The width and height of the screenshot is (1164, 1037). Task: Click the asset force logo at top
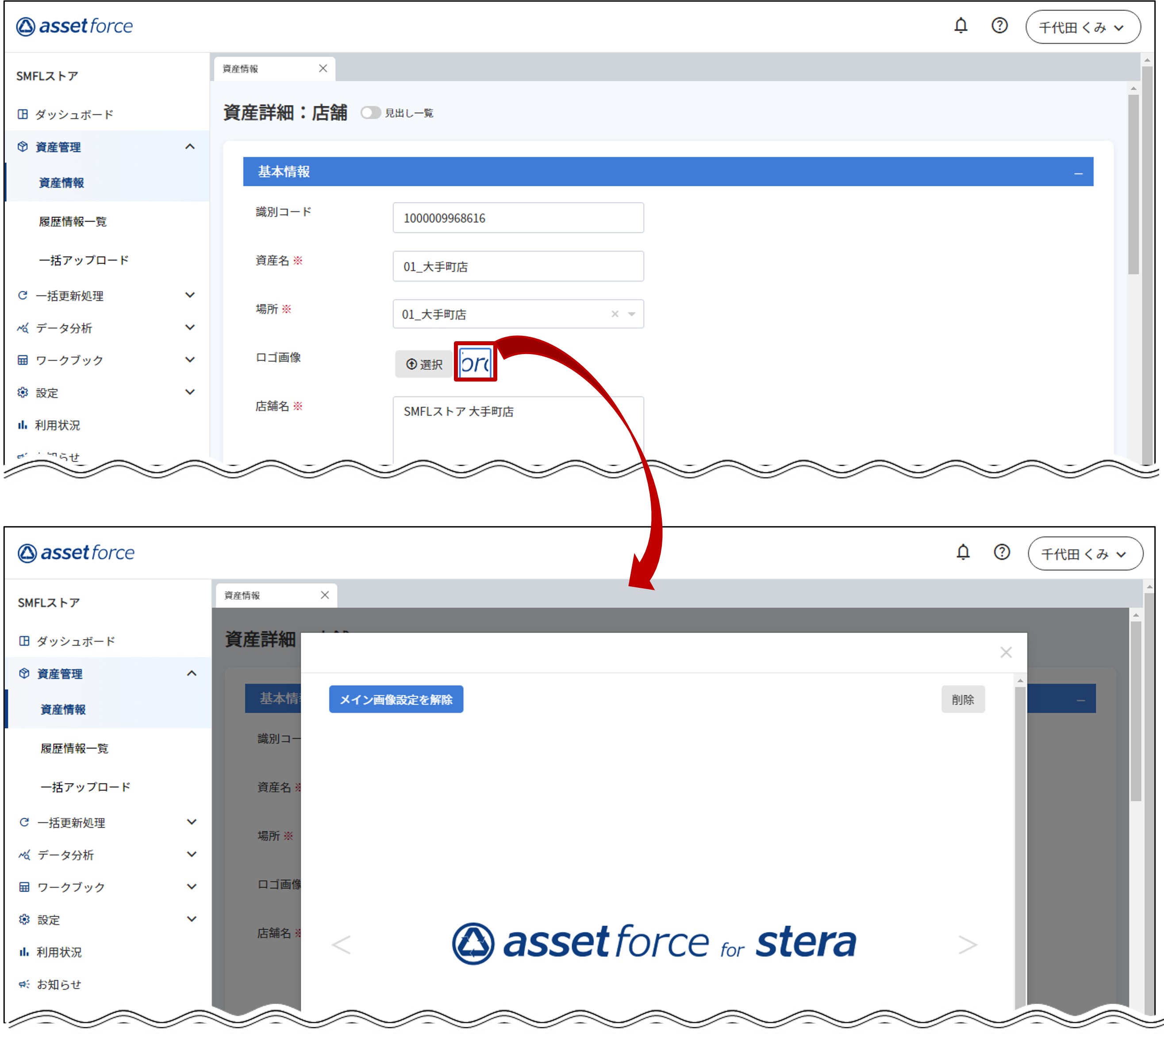click(x=74, y=26)
